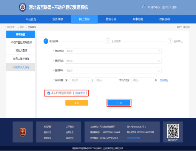Select step 3 circle 签字确认
The width and height of the screenshot is (196, 151).
pos(170,41)
